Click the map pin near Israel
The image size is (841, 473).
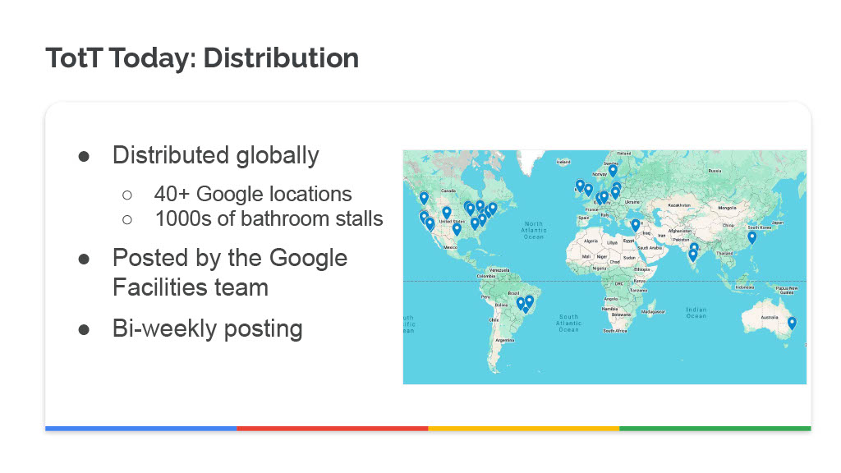click(x=635, y=225)
